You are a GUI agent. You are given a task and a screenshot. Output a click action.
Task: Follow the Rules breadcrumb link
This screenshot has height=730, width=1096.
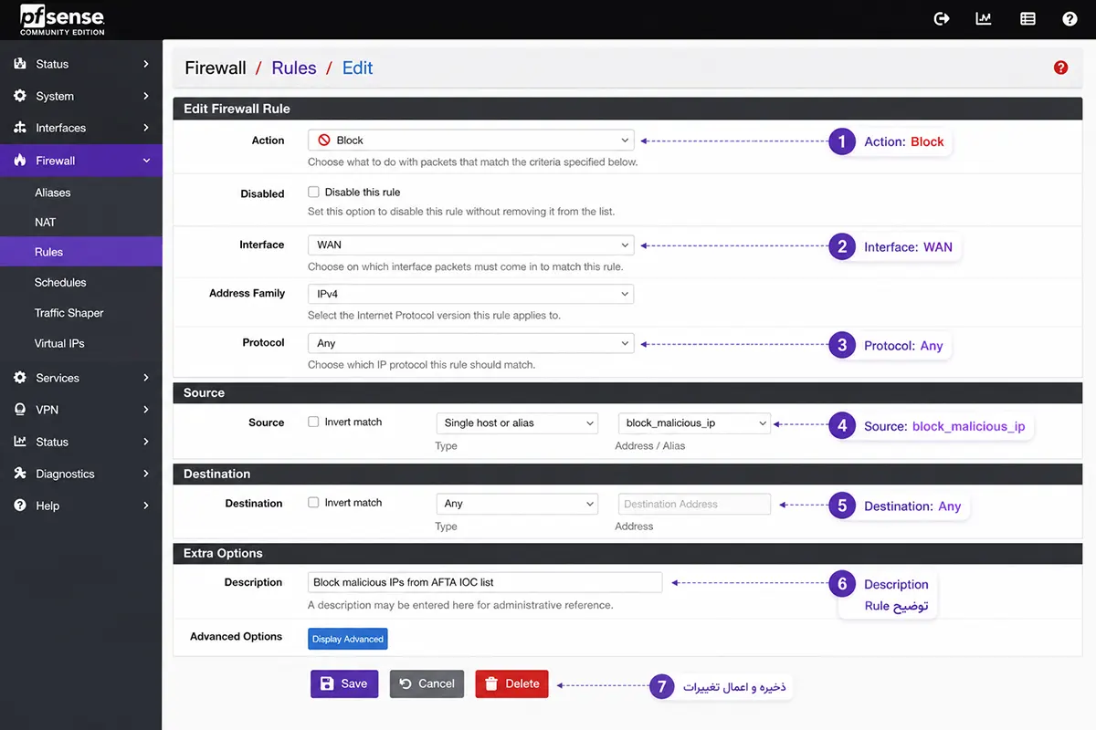[294, 68]
